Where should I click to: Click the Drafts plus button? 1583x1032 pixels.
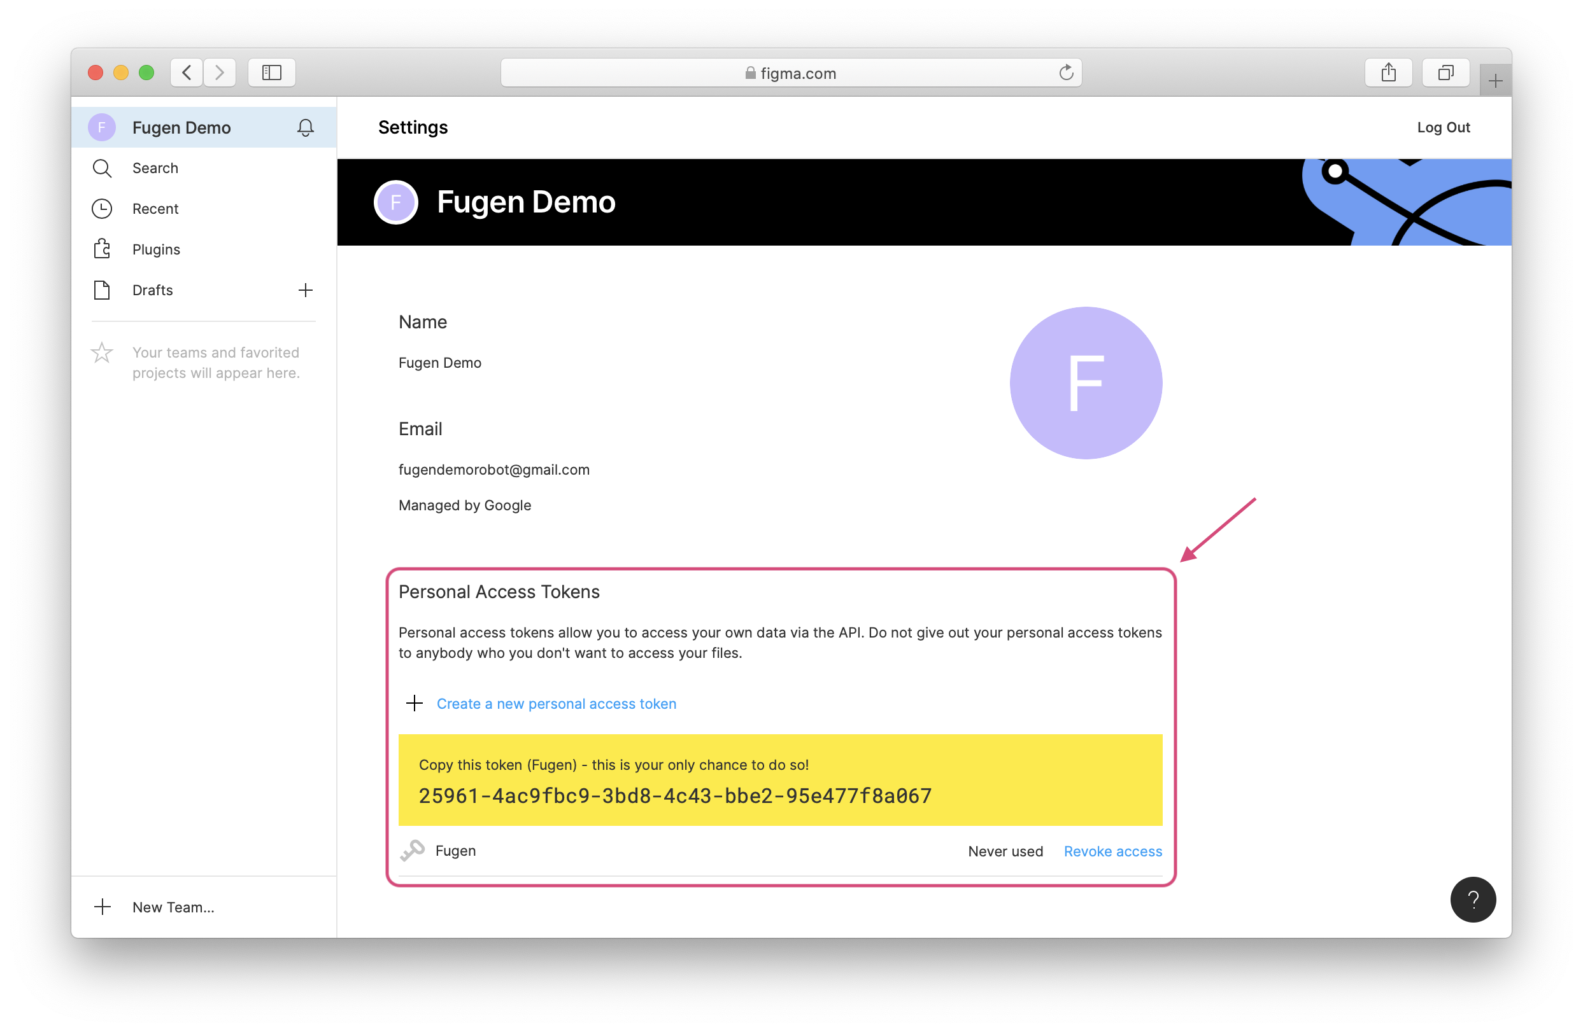tap(307, 289)
